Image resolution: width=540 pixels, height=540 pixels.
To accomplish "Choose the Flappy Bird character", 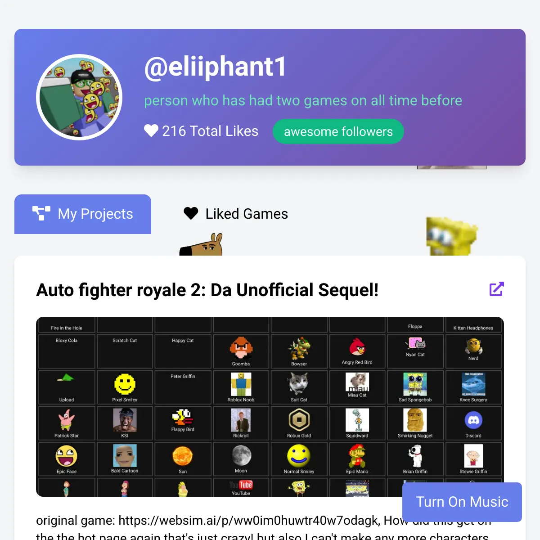I will pyautogui.click(x=183, y=417).
